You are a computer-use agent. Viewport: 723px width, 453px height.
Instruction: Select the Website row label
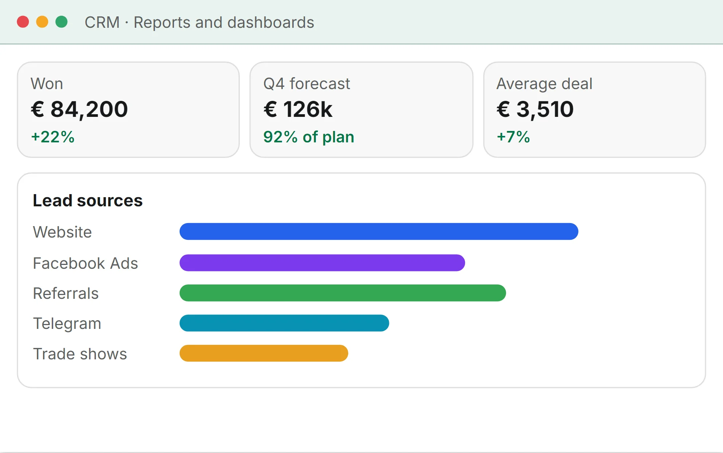click(62, 232)
